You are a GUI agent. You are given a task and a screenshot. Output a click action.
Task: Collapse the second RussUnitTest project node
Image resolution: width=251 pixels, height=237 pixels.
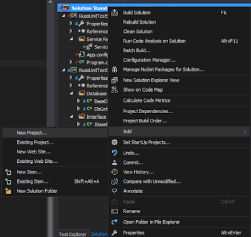coord(63,70)
